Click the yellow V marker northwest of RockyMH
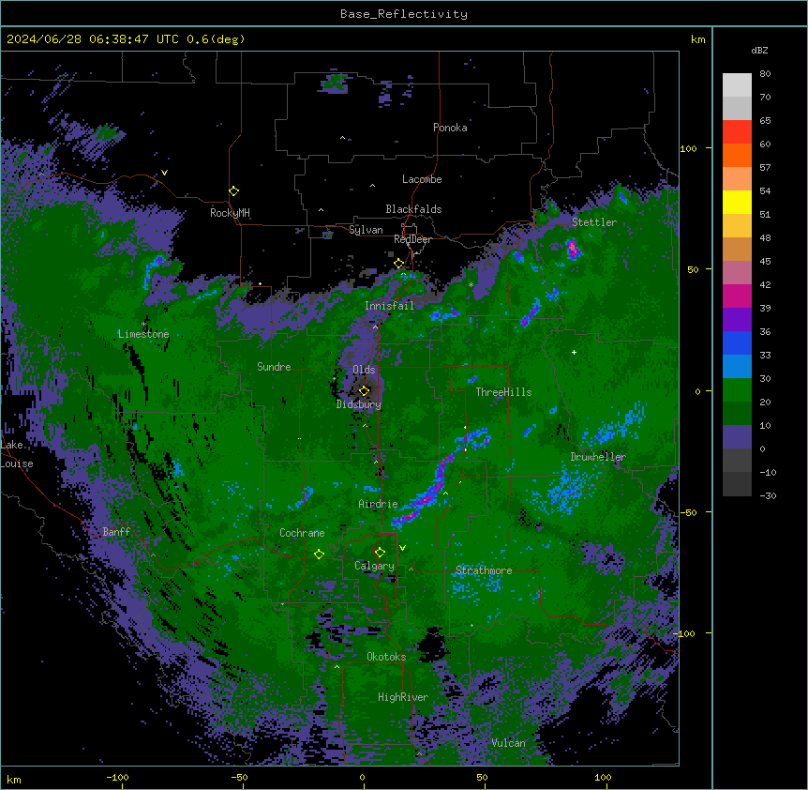This screenshot has height=790, width=808. [164, 173]
